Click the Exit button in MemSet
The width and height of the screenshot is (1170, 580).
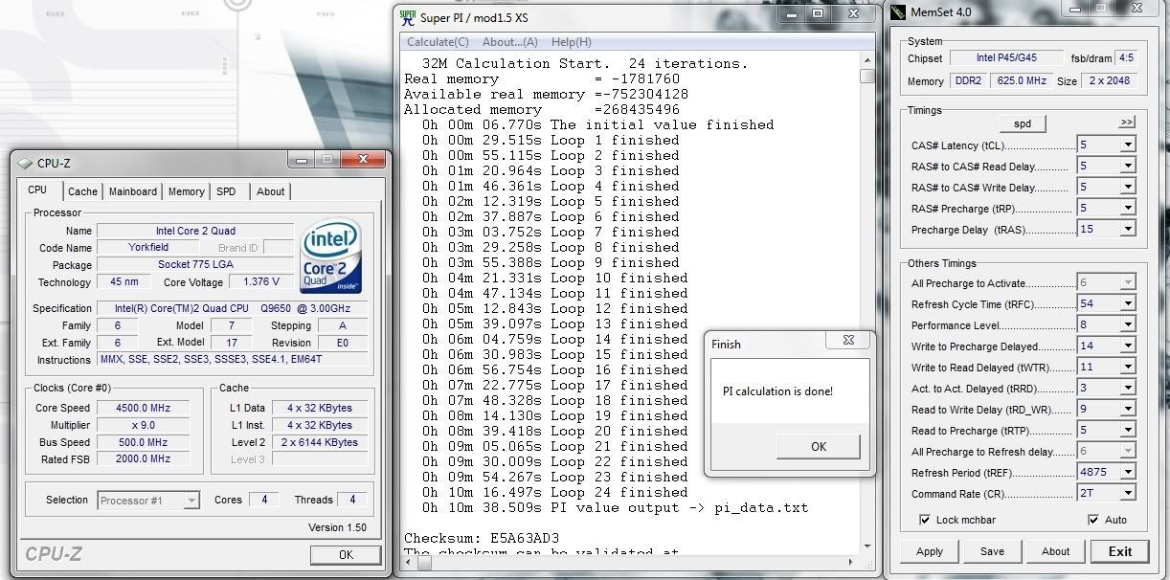click(1120, 551)
